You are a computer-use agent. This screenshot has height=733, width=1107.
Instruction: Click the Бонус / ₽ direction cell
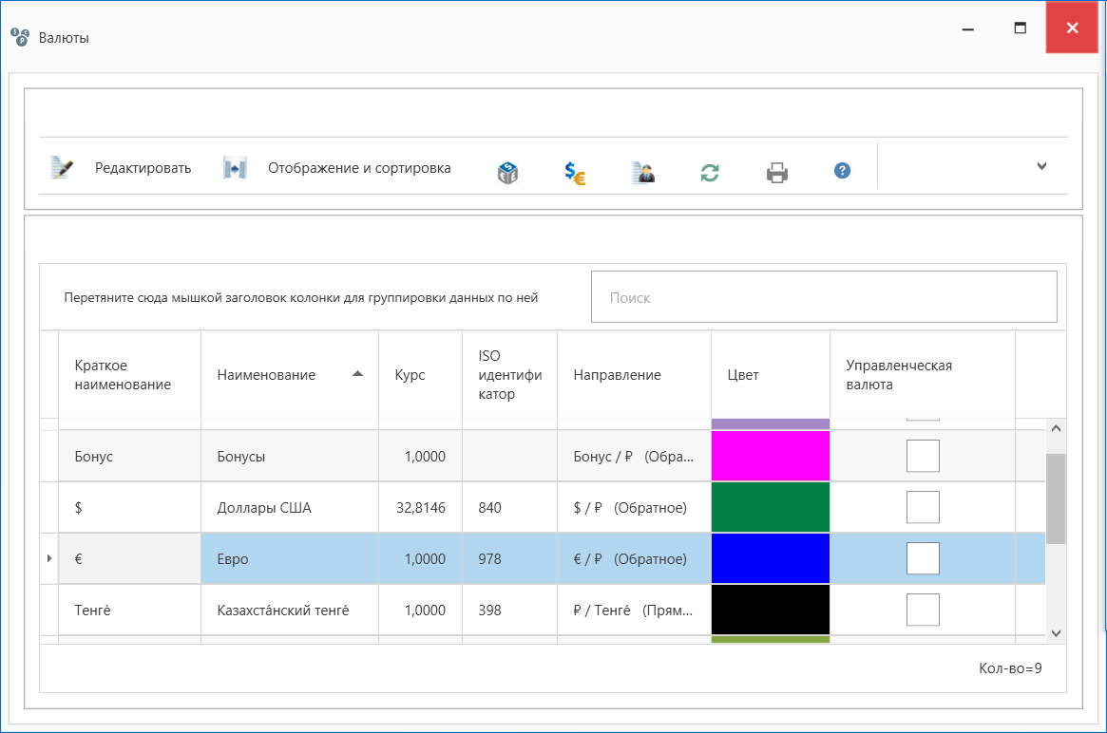[x=634, y=456]
